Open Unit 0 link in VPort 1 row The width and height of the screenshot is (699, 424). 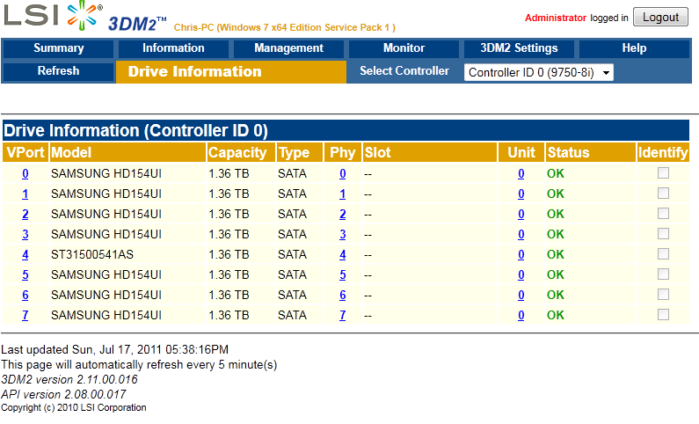521,194
